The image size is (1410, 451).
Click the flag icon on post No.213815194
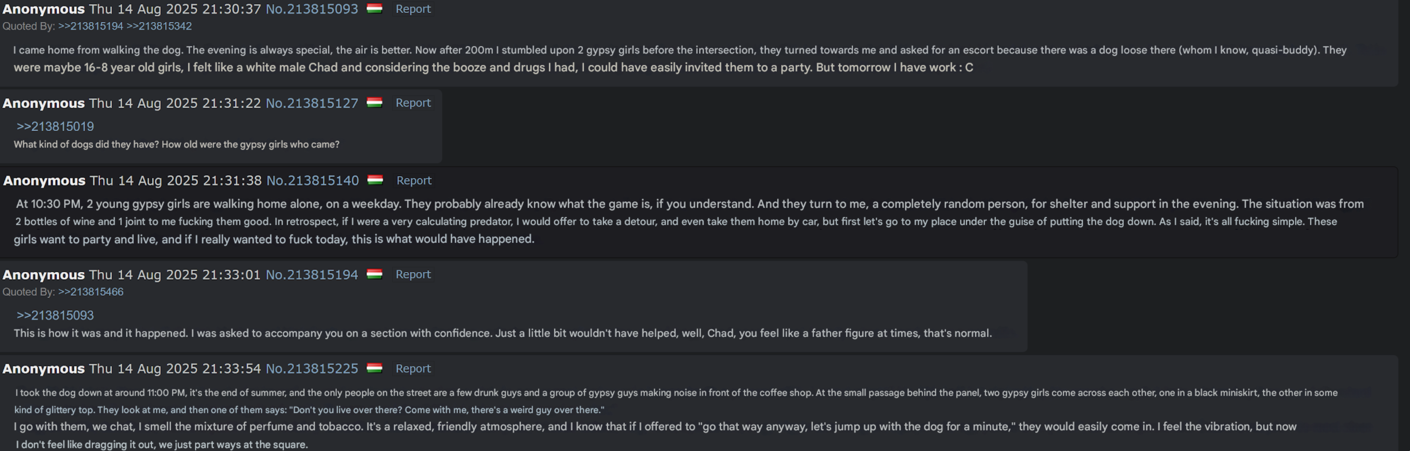click(x=374, y=274)
